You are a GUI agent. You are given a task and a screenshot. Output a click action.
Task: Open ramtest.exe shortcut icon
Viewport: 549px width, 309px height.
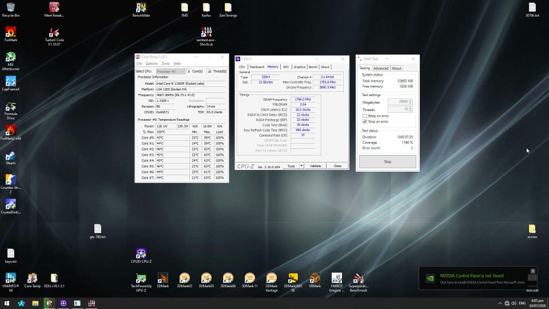click(206, 37)
